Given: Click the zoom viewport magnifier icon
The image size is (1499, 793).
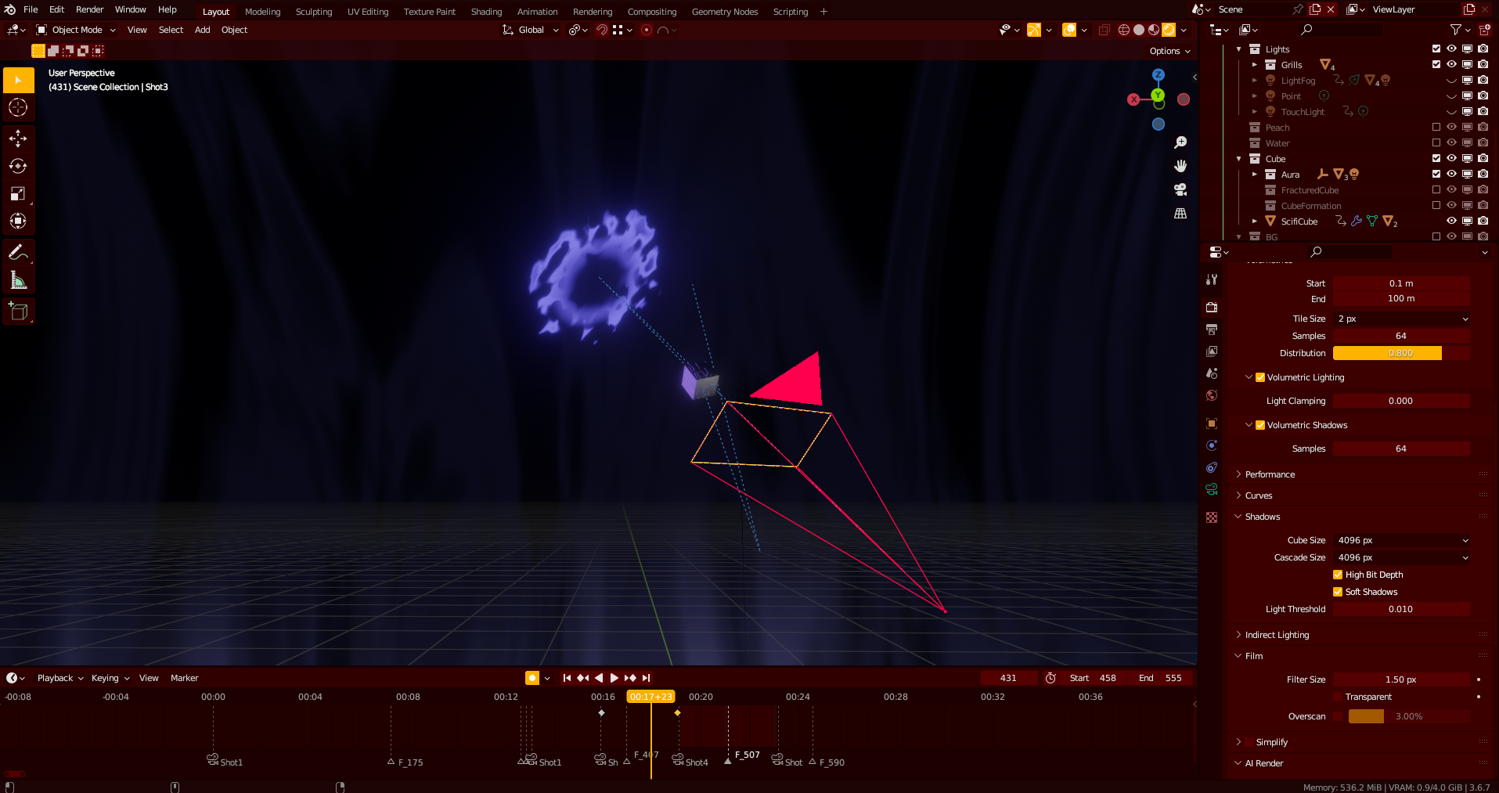Looking at the screenshot, I should click(x=1180, y=142).
